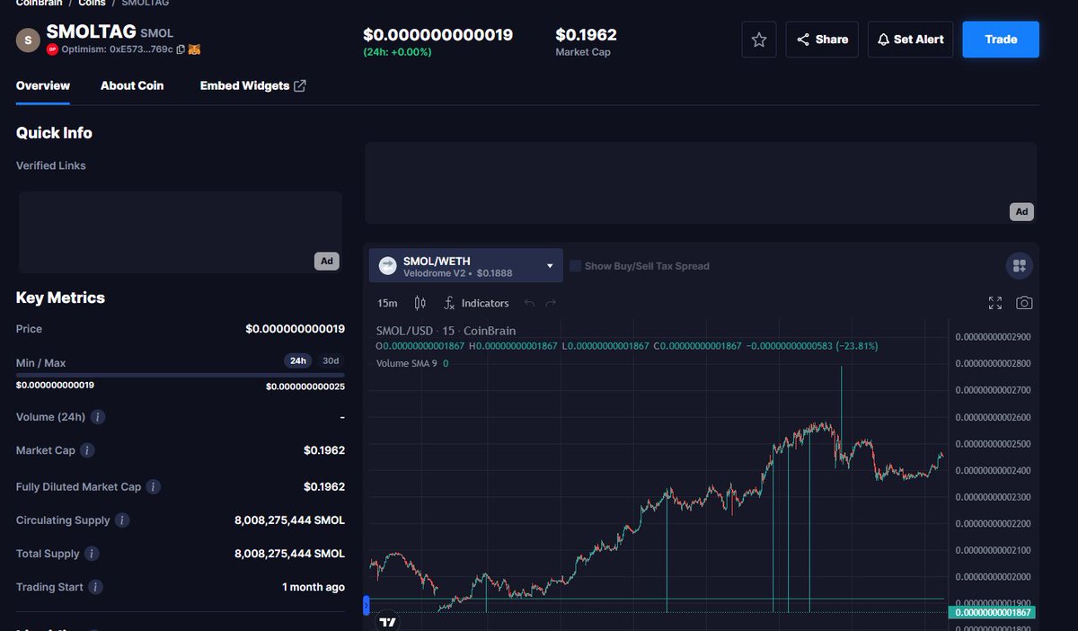This screenshot has width=1078, height=631.
Task: Click the TradingView logo on chart
Action: click(387, 621)
